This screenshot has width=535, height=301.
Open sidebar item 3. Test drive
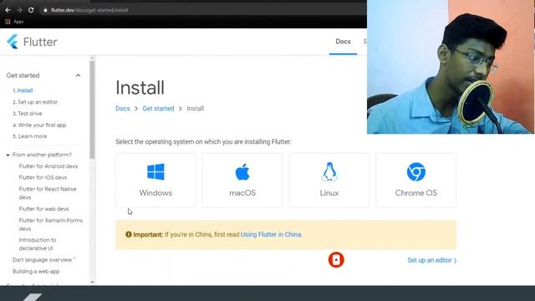click(x=28, y=114)
